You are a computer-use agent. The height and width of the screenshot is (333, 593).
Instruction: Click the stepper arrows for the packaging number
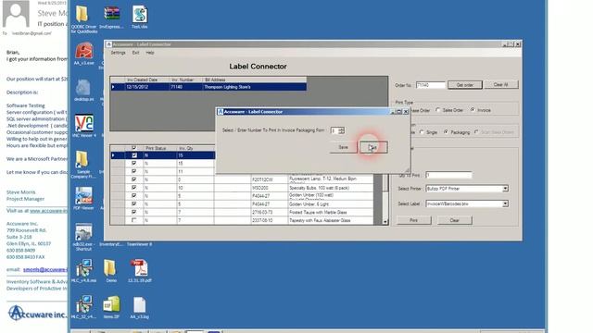pos(342,130)
